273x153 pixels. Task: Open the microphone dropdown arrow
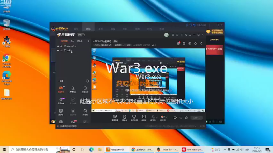click(x=157, y=117)
